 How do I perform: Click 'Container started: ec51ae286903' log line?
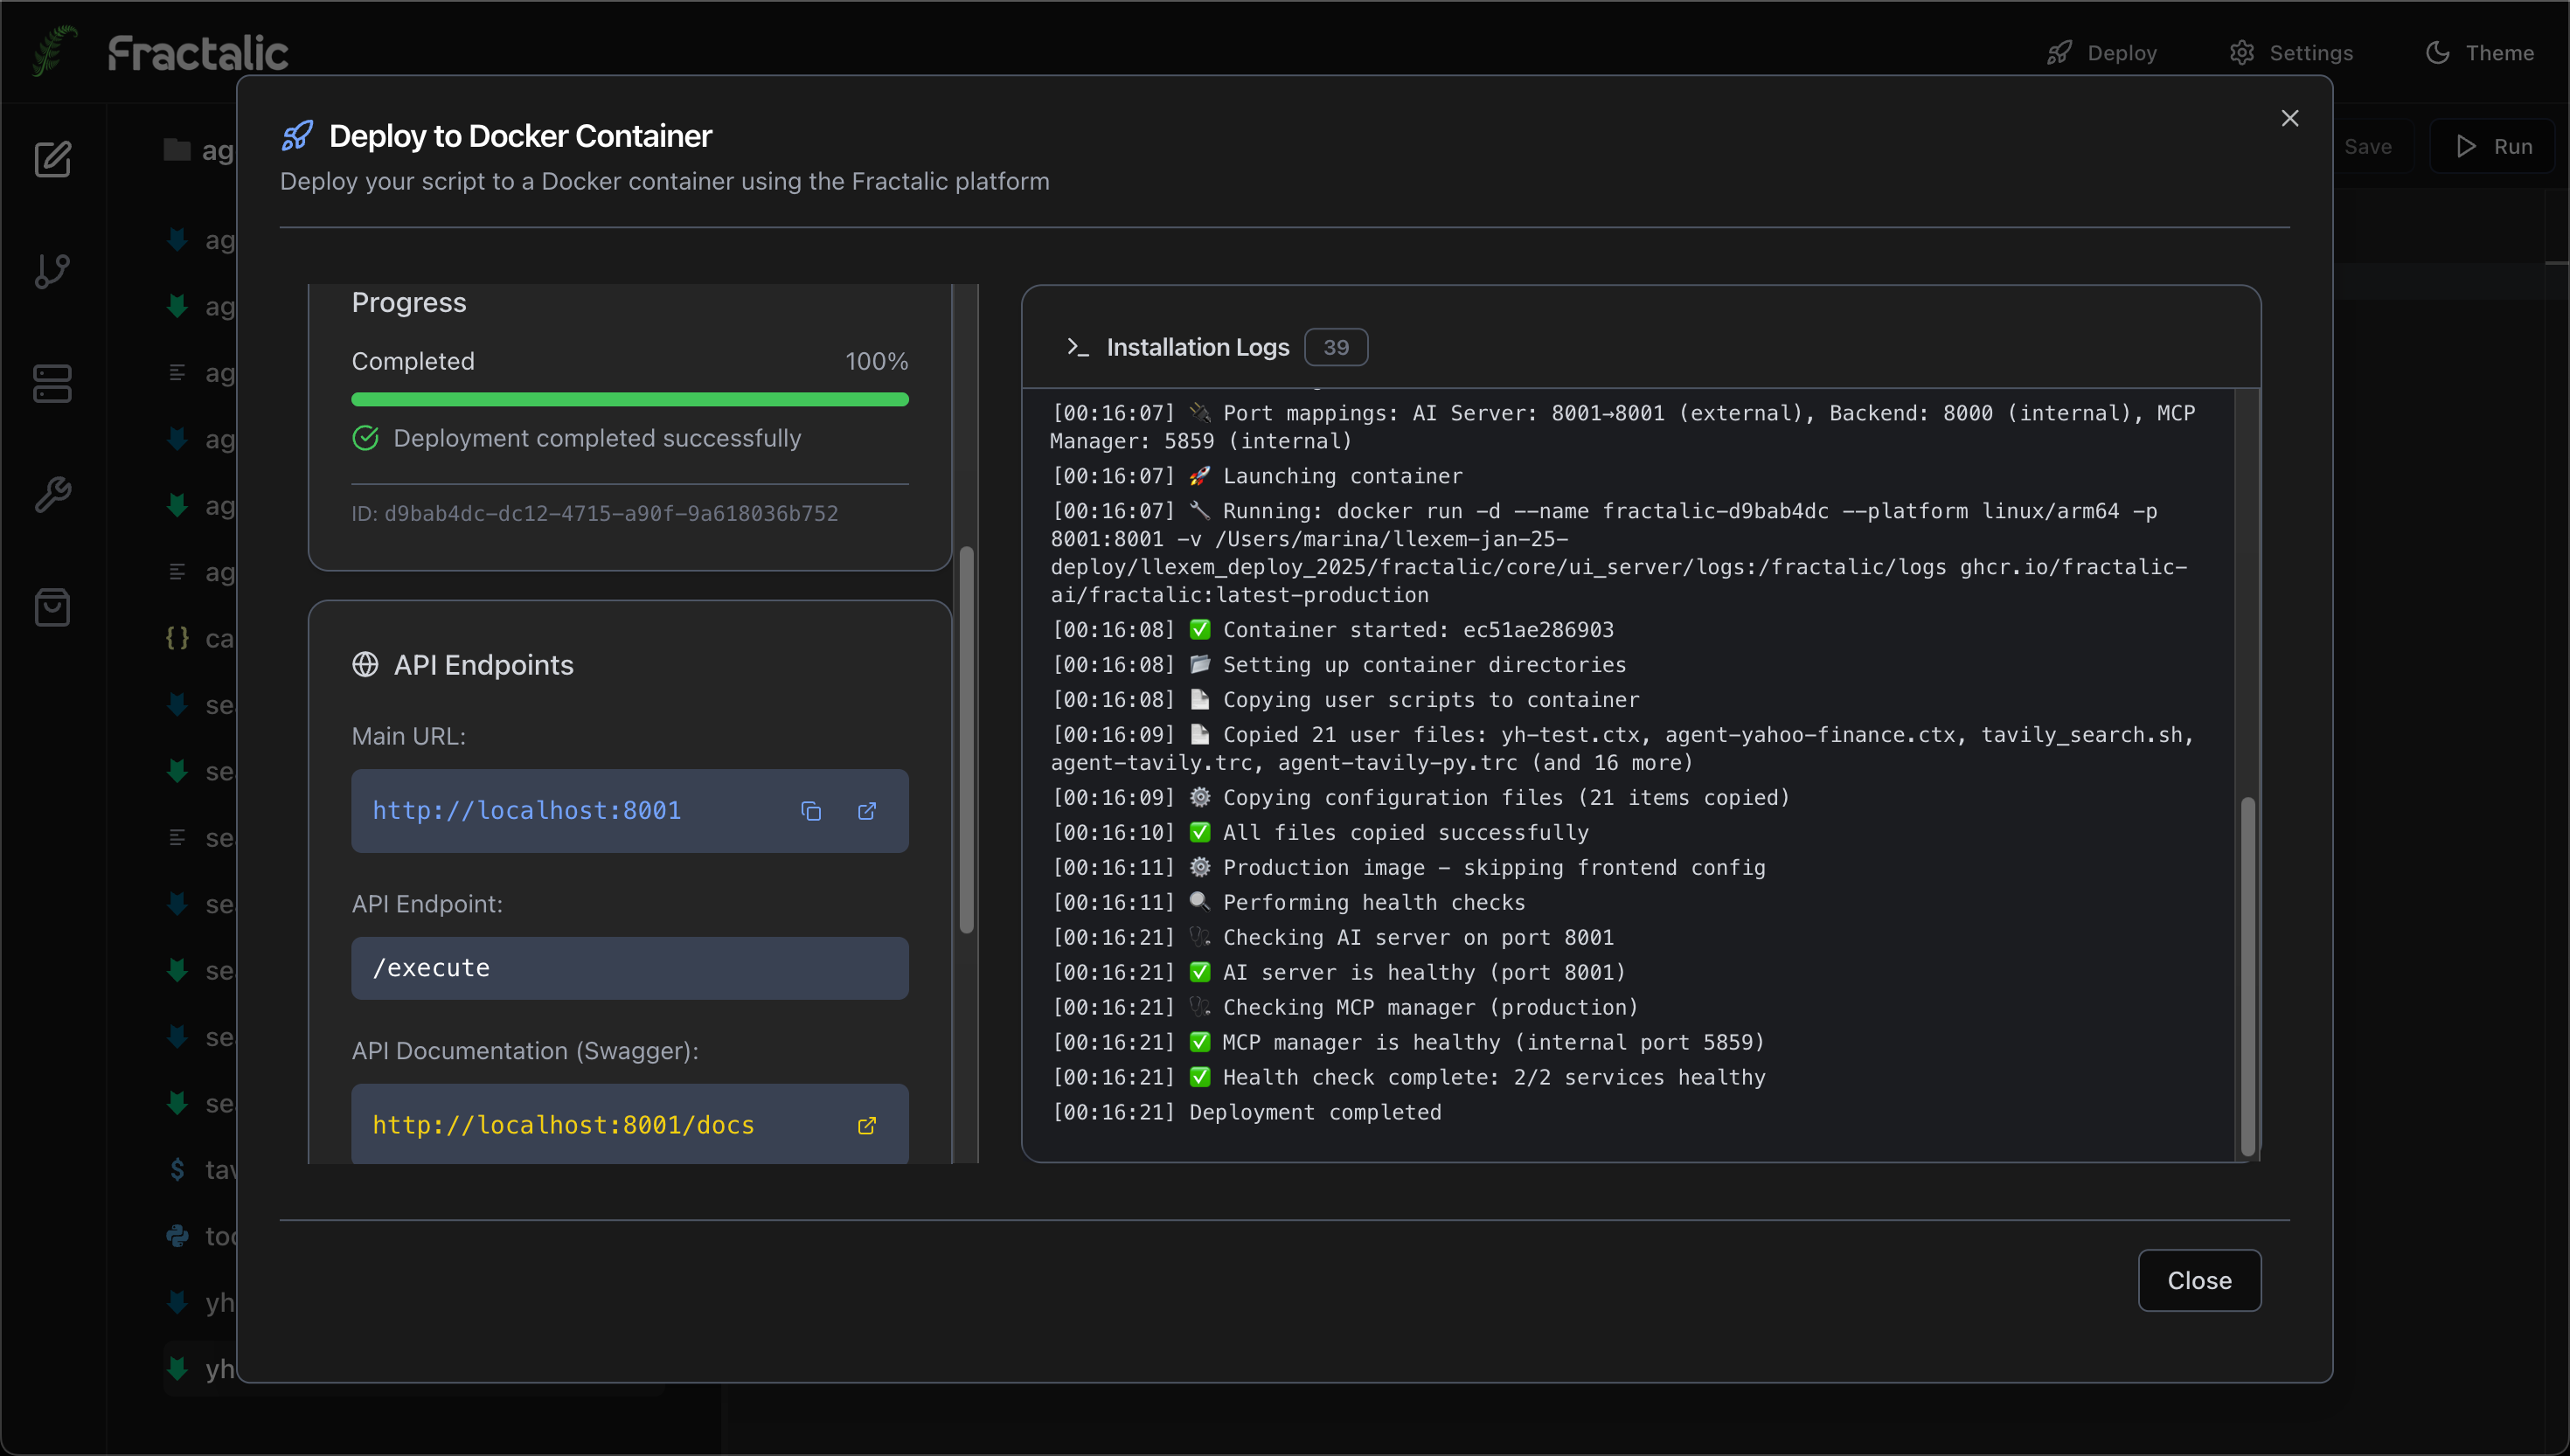[x=1333, y=630]
